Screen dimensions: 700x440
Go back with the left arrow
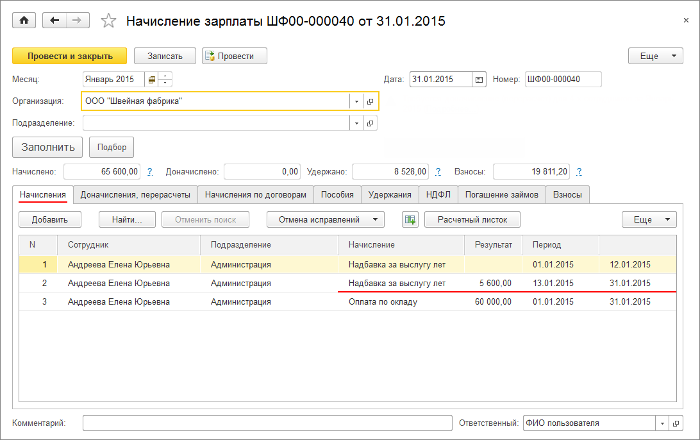(54, 21)
